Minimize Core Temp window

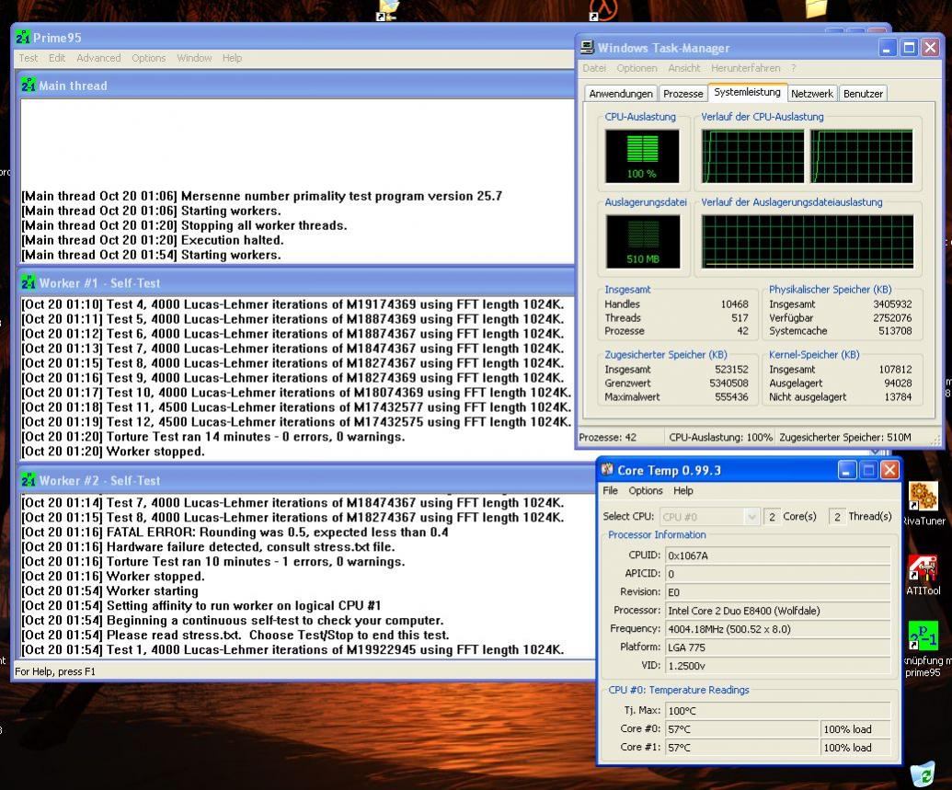pos(846,469)
